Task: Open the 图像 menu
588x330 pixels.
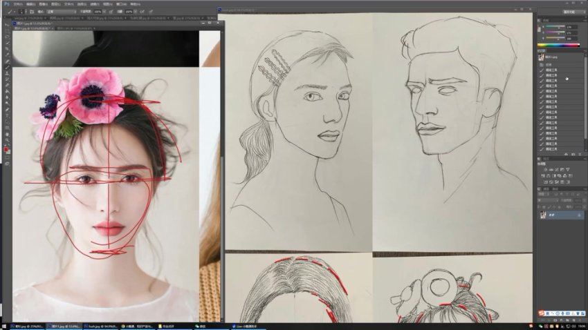Action: [43, 4]
